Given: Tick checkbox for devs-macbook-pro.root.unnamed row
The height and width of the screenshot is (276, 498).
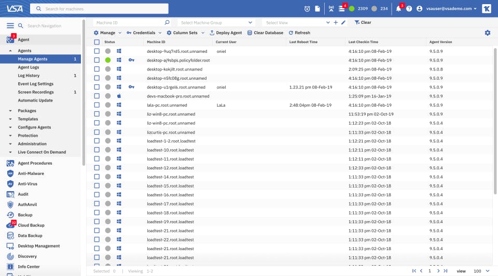Looking at the screenshot, I should click(x=96, y=96).
